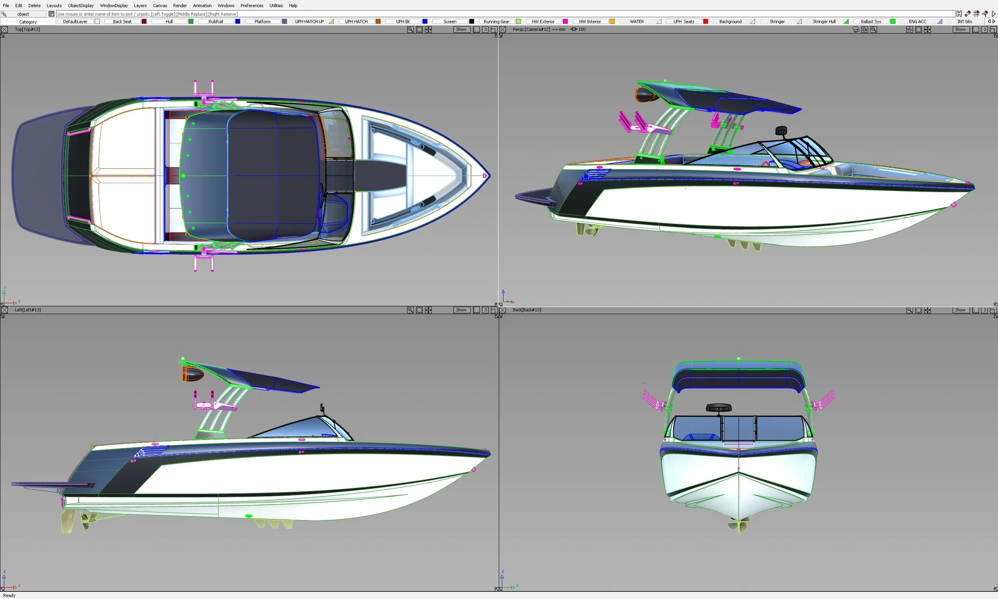Toggle the ruler grid in Top viewport
Image resolution: width=998 pixels, height=599 pixels.
[x=476, y=30]
